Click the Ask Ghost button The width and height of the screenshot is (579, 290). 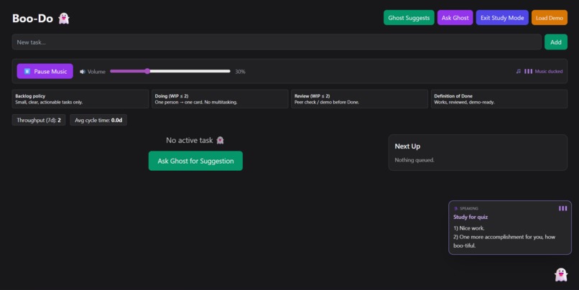[x=455, y=18]
